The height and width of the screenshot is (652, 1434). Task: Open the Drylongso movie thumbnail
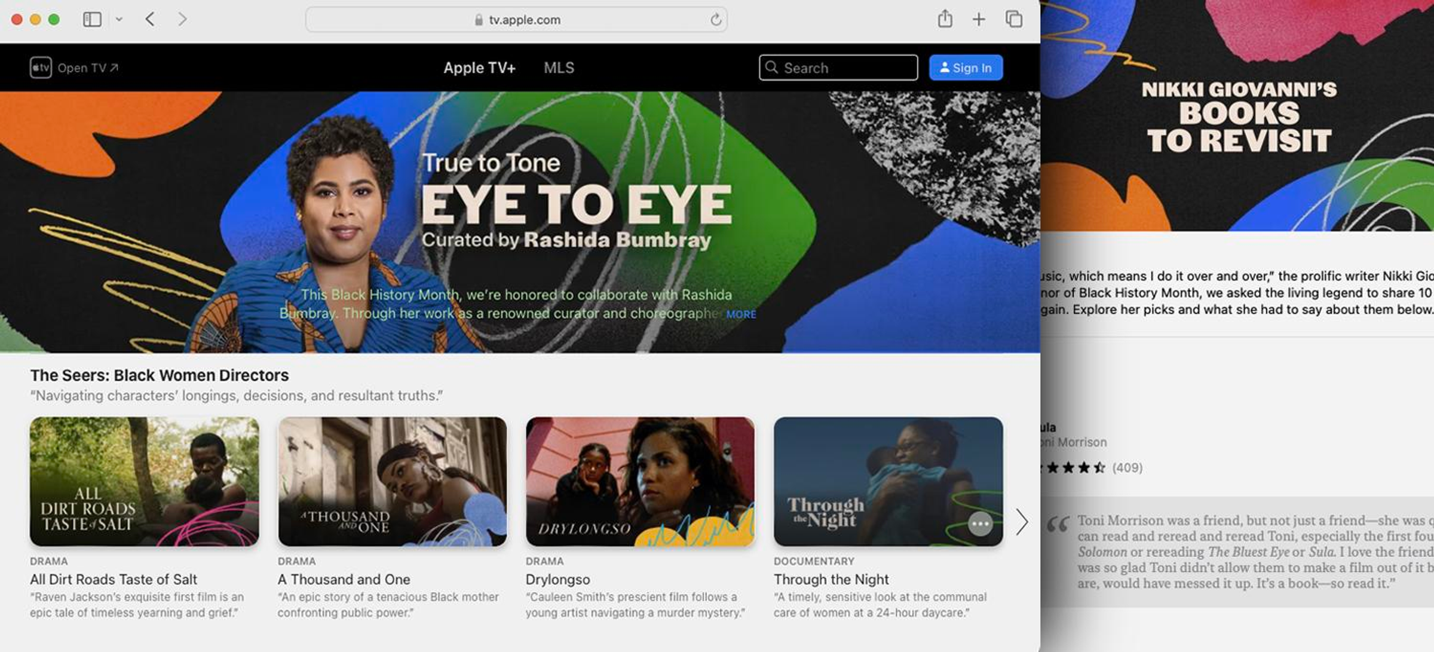click(640, 481)
